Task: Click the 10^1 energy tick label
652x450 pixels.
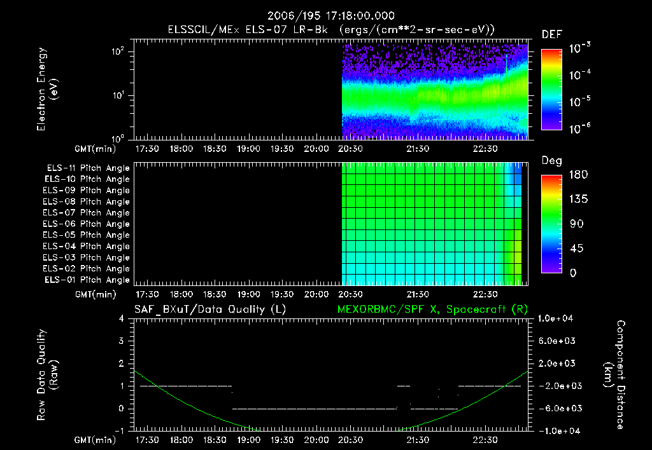Action: pyautogui.click(x=118, y=95)
